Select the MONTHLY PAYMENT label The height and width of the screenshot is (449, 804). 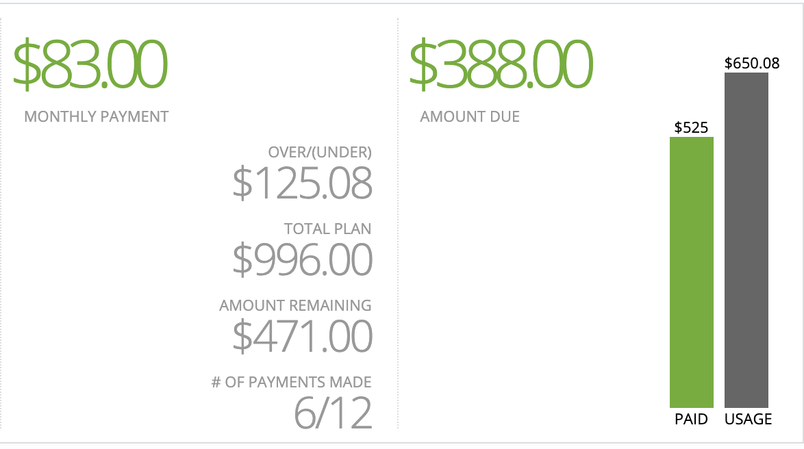click(97, 117)
